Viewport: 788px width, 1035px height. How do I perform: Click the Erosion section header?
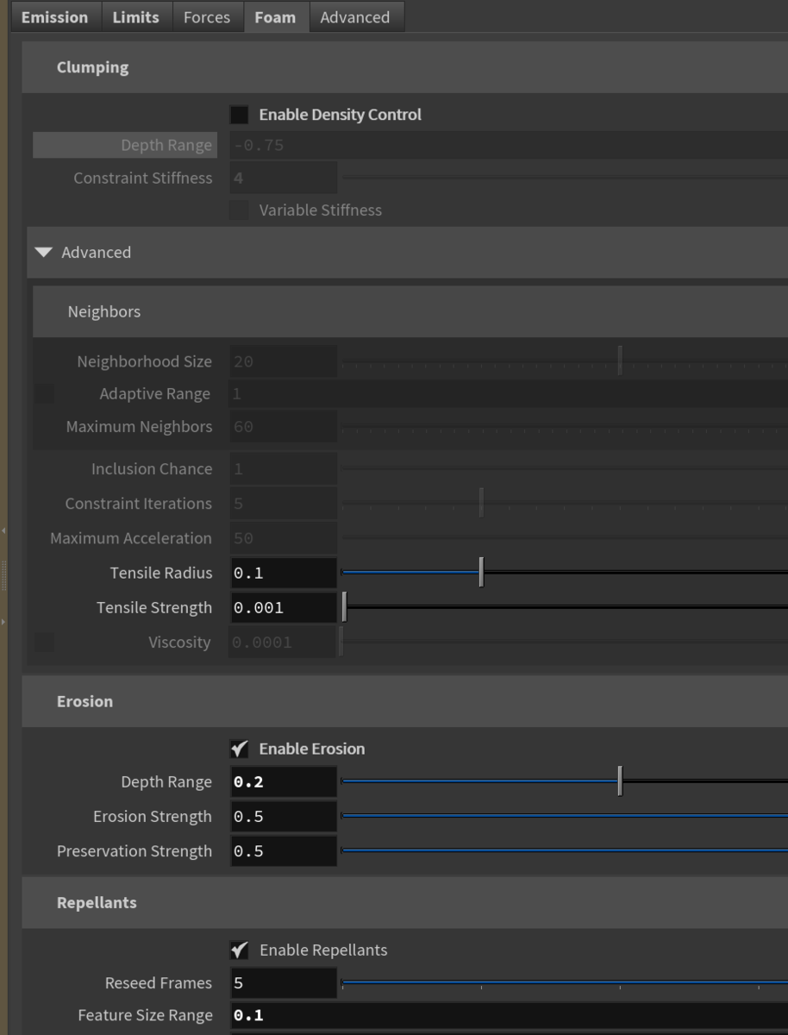click(x=404, y=701)
